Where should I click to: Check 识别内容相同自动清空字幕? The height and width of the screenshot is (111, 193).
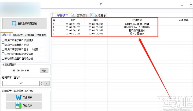(3, 54)
